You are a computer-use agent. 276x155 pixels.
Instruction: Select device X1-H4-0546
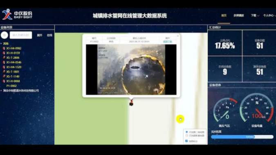(14, 62)
